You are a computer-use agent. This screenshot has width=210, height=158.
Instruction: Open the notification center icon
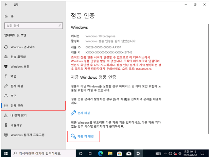click(x=203, y=154)
